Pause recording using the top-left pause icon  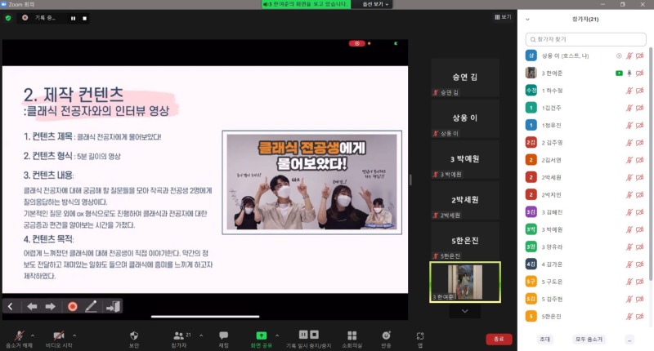(74, 18)
